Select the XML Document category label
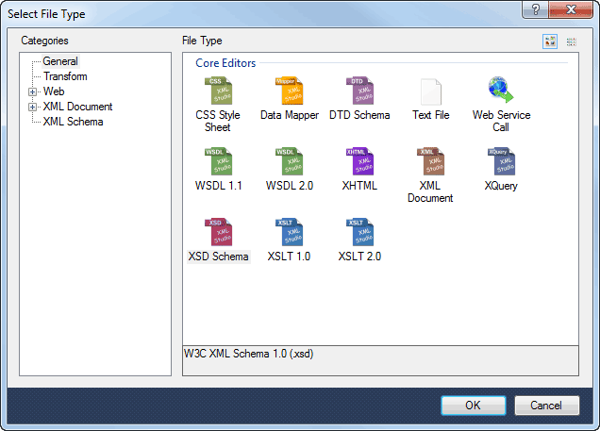Image resolution: width=600 pixels, height=431 pixels. pos(77,107)
